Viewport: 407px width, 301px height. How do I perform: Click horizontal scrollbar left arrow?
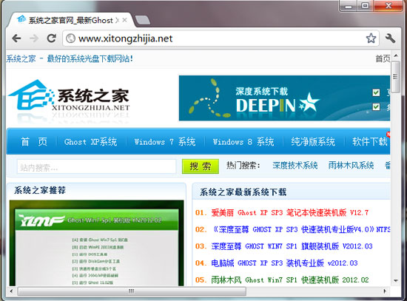point(11,291)
